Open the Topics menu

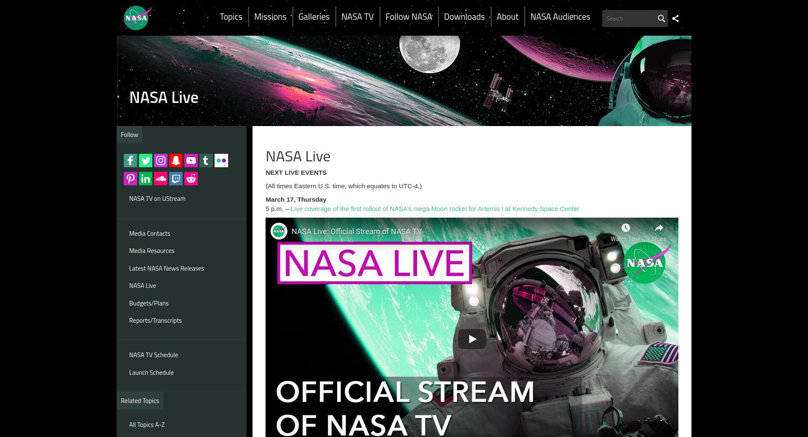point(231,17)
